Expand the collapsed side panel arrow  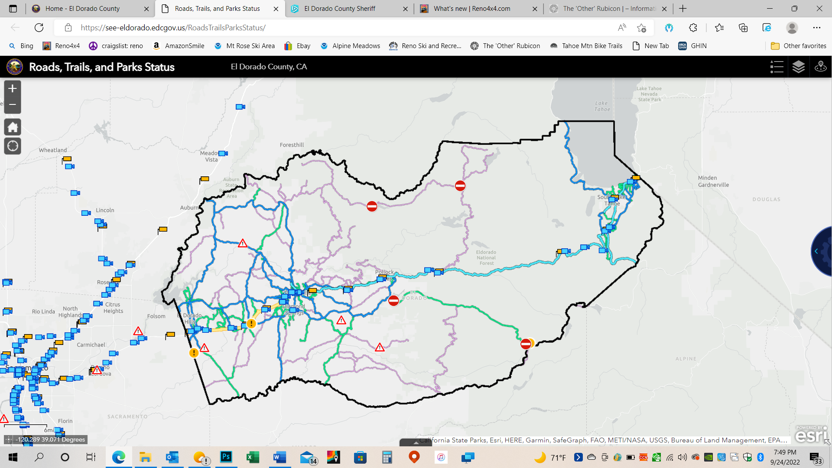pyautogui.click(x=816, y=251)
